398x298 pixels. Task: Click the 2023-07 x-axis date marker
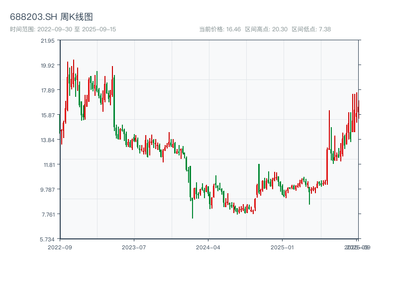(x=134, y=247)
